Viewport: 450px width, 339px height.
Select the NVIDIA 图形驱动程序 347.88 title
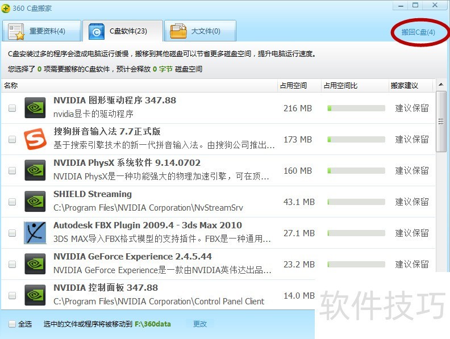(115, 101)
